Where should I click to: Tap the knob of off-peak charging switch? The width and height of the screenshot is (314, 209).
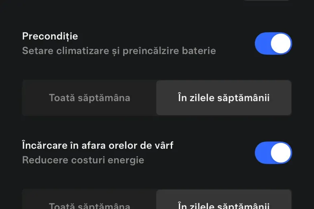pyautogui.click(x=281, y=153)
